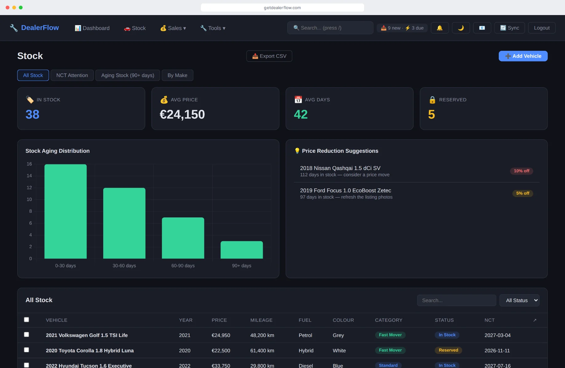Click the 5% off badge for Ford Focus

pos(523,193)
